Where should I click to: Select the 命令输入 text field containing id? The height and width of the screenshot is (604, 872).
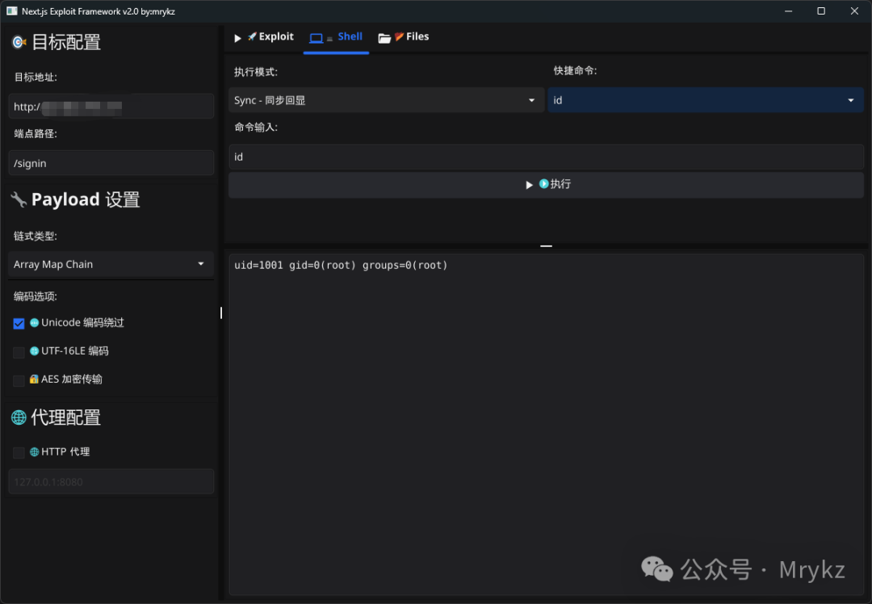(x=546, y=156)
